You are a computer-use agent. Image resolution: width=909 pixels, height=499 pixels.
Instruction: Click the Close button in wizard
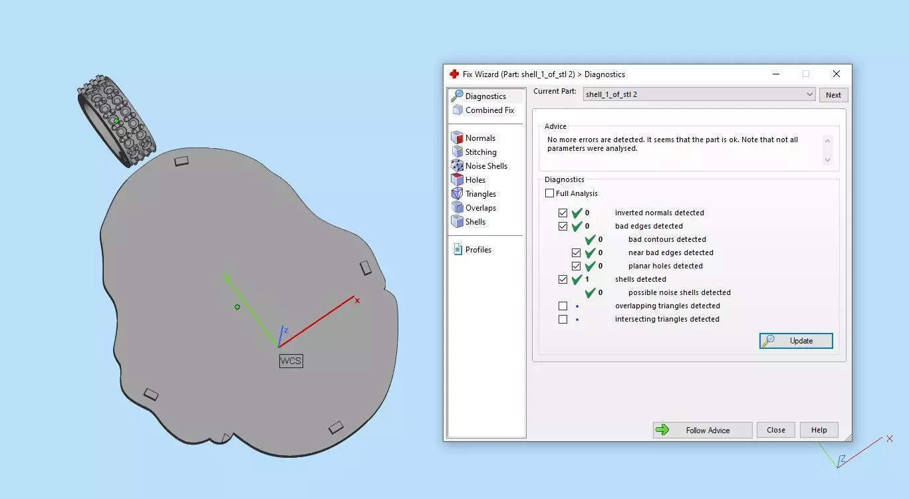(776, 430)
